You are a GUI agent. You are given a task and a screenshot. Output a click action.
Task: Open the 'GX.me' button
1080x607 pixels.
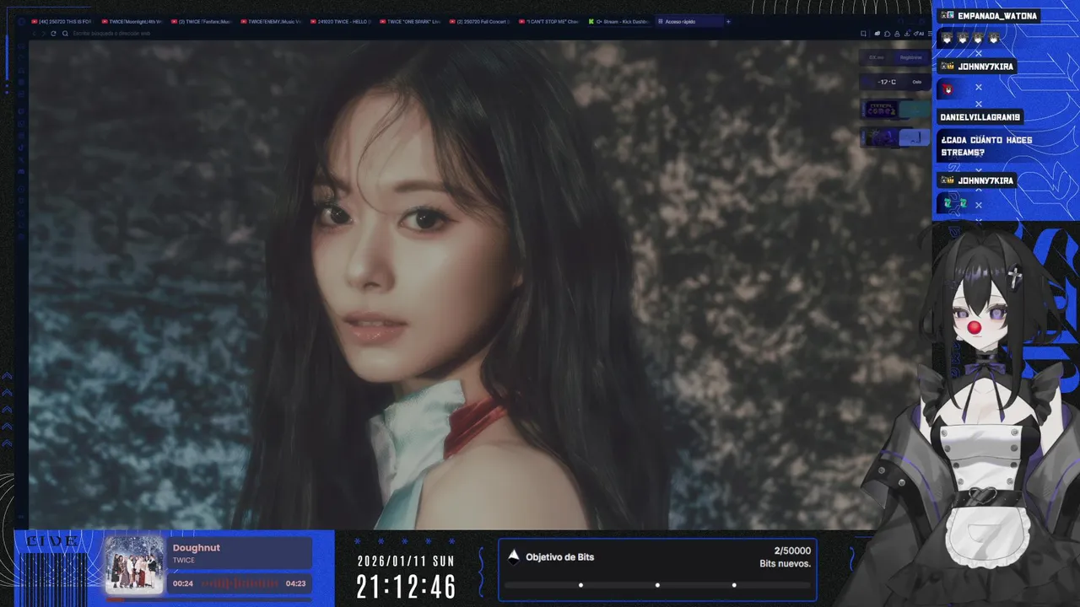pyautogui.click(x=877, y=57)
